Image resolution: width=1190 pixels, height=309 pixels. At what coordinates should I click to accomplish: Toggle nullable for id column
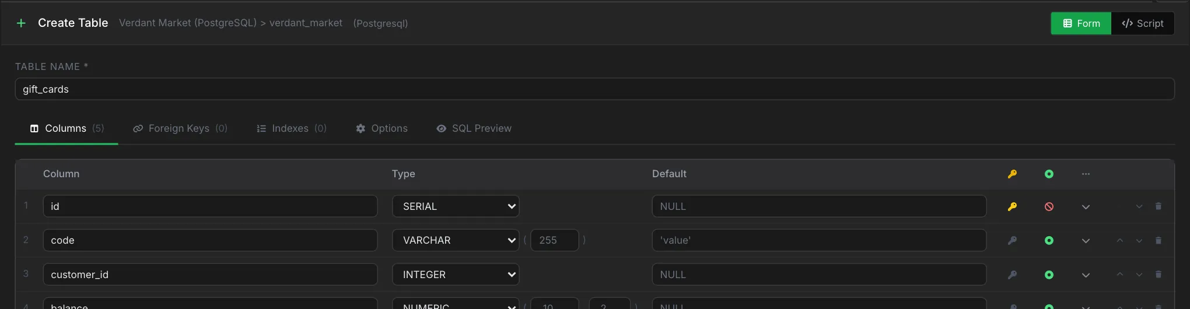coord(1049,206)
